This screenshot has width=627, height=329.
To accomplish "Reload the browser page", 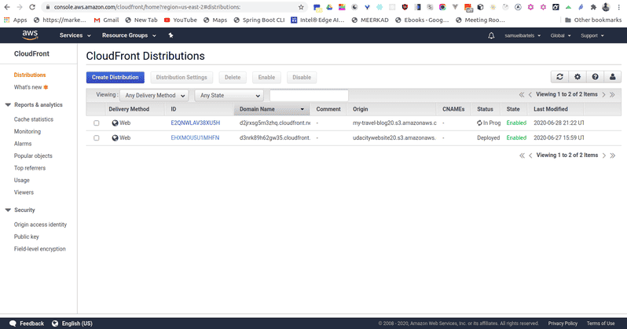I will (32, 7).
